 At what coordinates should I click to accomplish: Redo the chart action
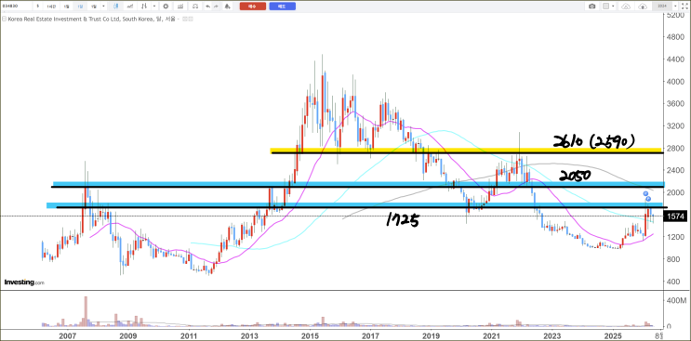(216, 7)
